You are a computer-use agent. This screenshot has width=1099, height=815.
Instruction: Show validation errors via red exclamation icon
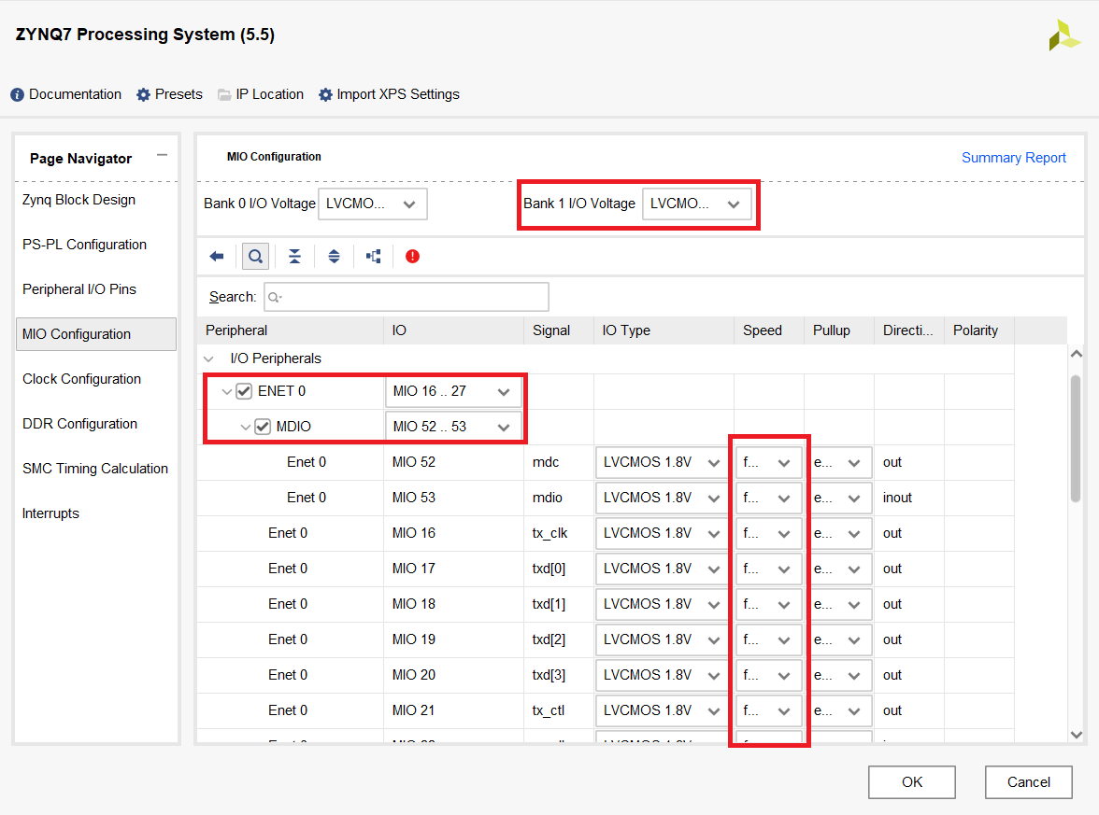[x=412, y=256]
